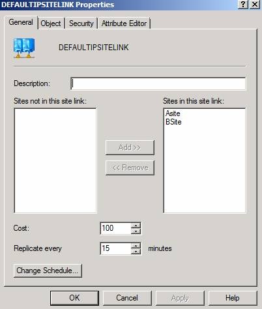The image size is (262, 309).
Task: Close the Properties dialog with the X icon
Action: (255, 5)
